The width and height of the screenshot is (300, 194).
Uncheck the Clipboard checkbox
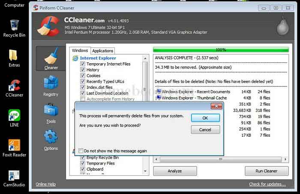[x=82, y=169]
